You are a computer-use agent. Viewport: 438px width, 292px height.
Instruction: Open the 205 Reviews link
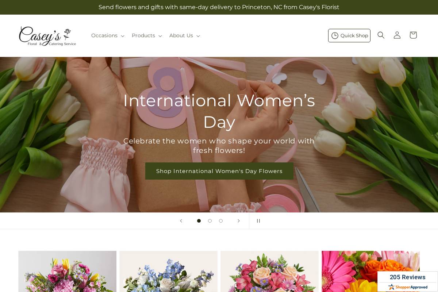coord(407,277)
